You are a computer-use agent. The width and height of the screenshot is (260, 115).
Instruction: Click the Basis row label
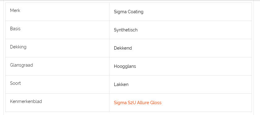pos(15,29)
